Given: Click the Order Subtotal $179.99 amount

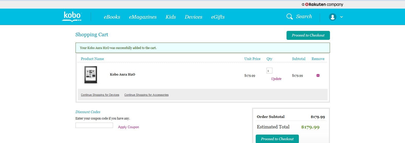Looking at the screenshot, I should 318,117.
